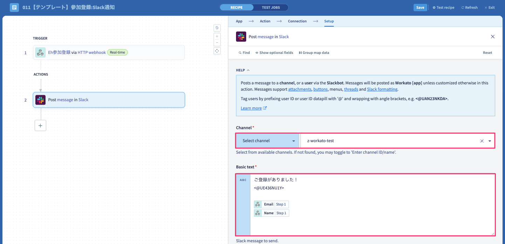Click the Save button

[x=420, y=7]
